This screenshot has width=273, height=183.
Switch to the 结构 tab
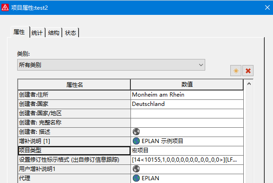click(54, 33)
